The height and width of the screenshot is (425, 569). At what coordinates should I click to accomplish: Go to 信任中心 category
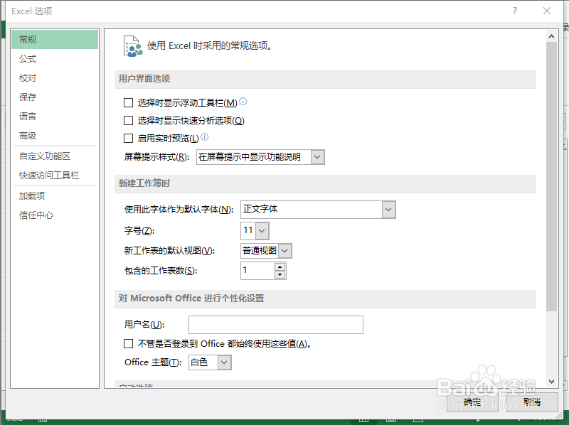point(55,215)
